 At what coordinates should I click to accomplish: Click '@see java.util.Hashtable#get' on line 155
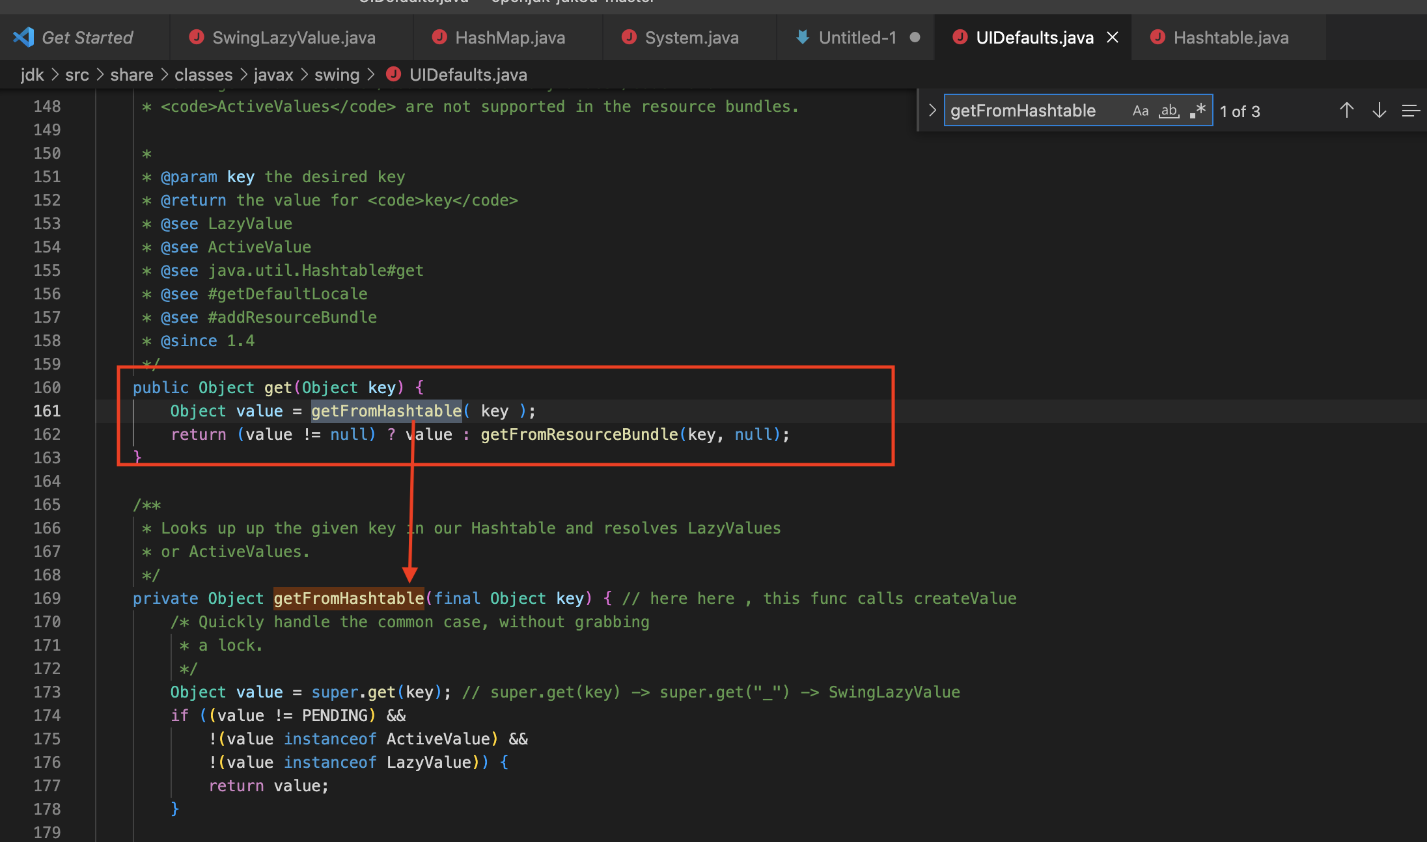pos(292,270)
